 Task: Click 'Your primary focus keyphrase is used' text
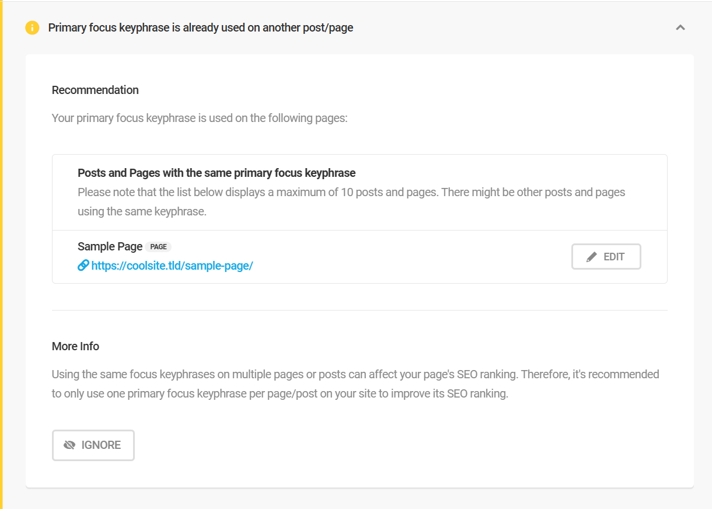199,118
